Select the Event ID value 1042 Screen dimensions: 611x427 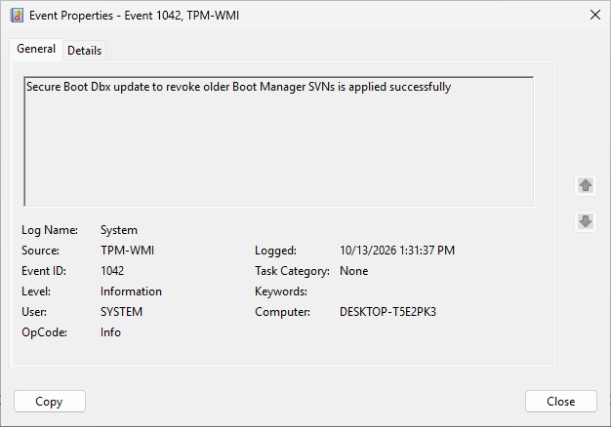pyautogui.click(x=112, y=271)
